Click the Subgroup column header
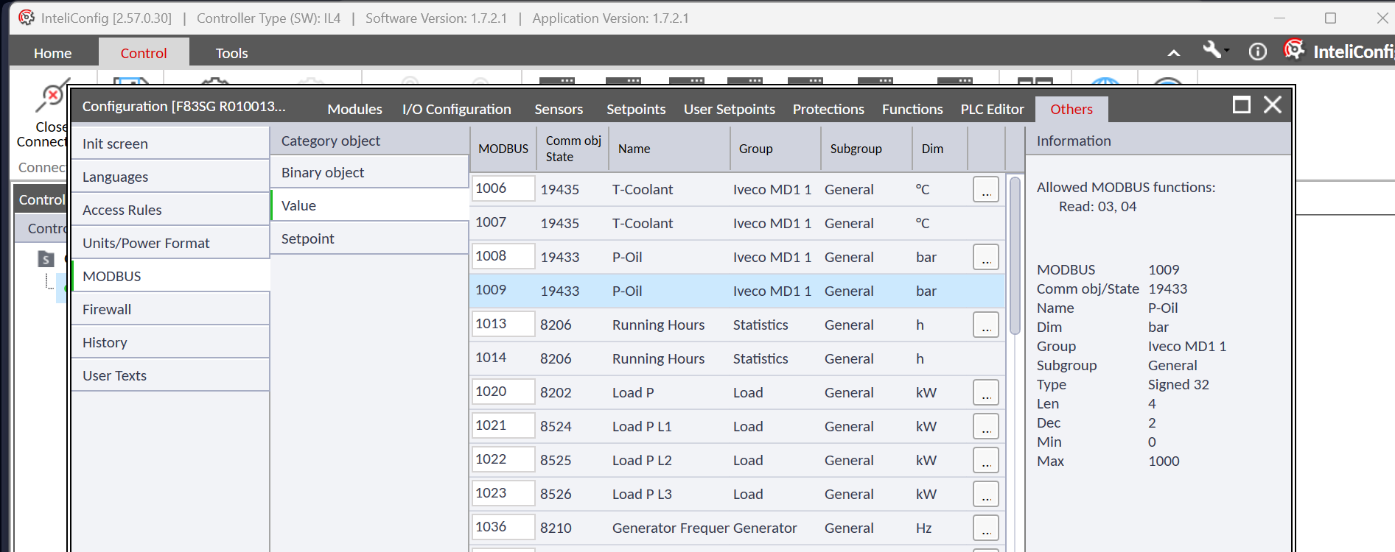 pos(866,149)
